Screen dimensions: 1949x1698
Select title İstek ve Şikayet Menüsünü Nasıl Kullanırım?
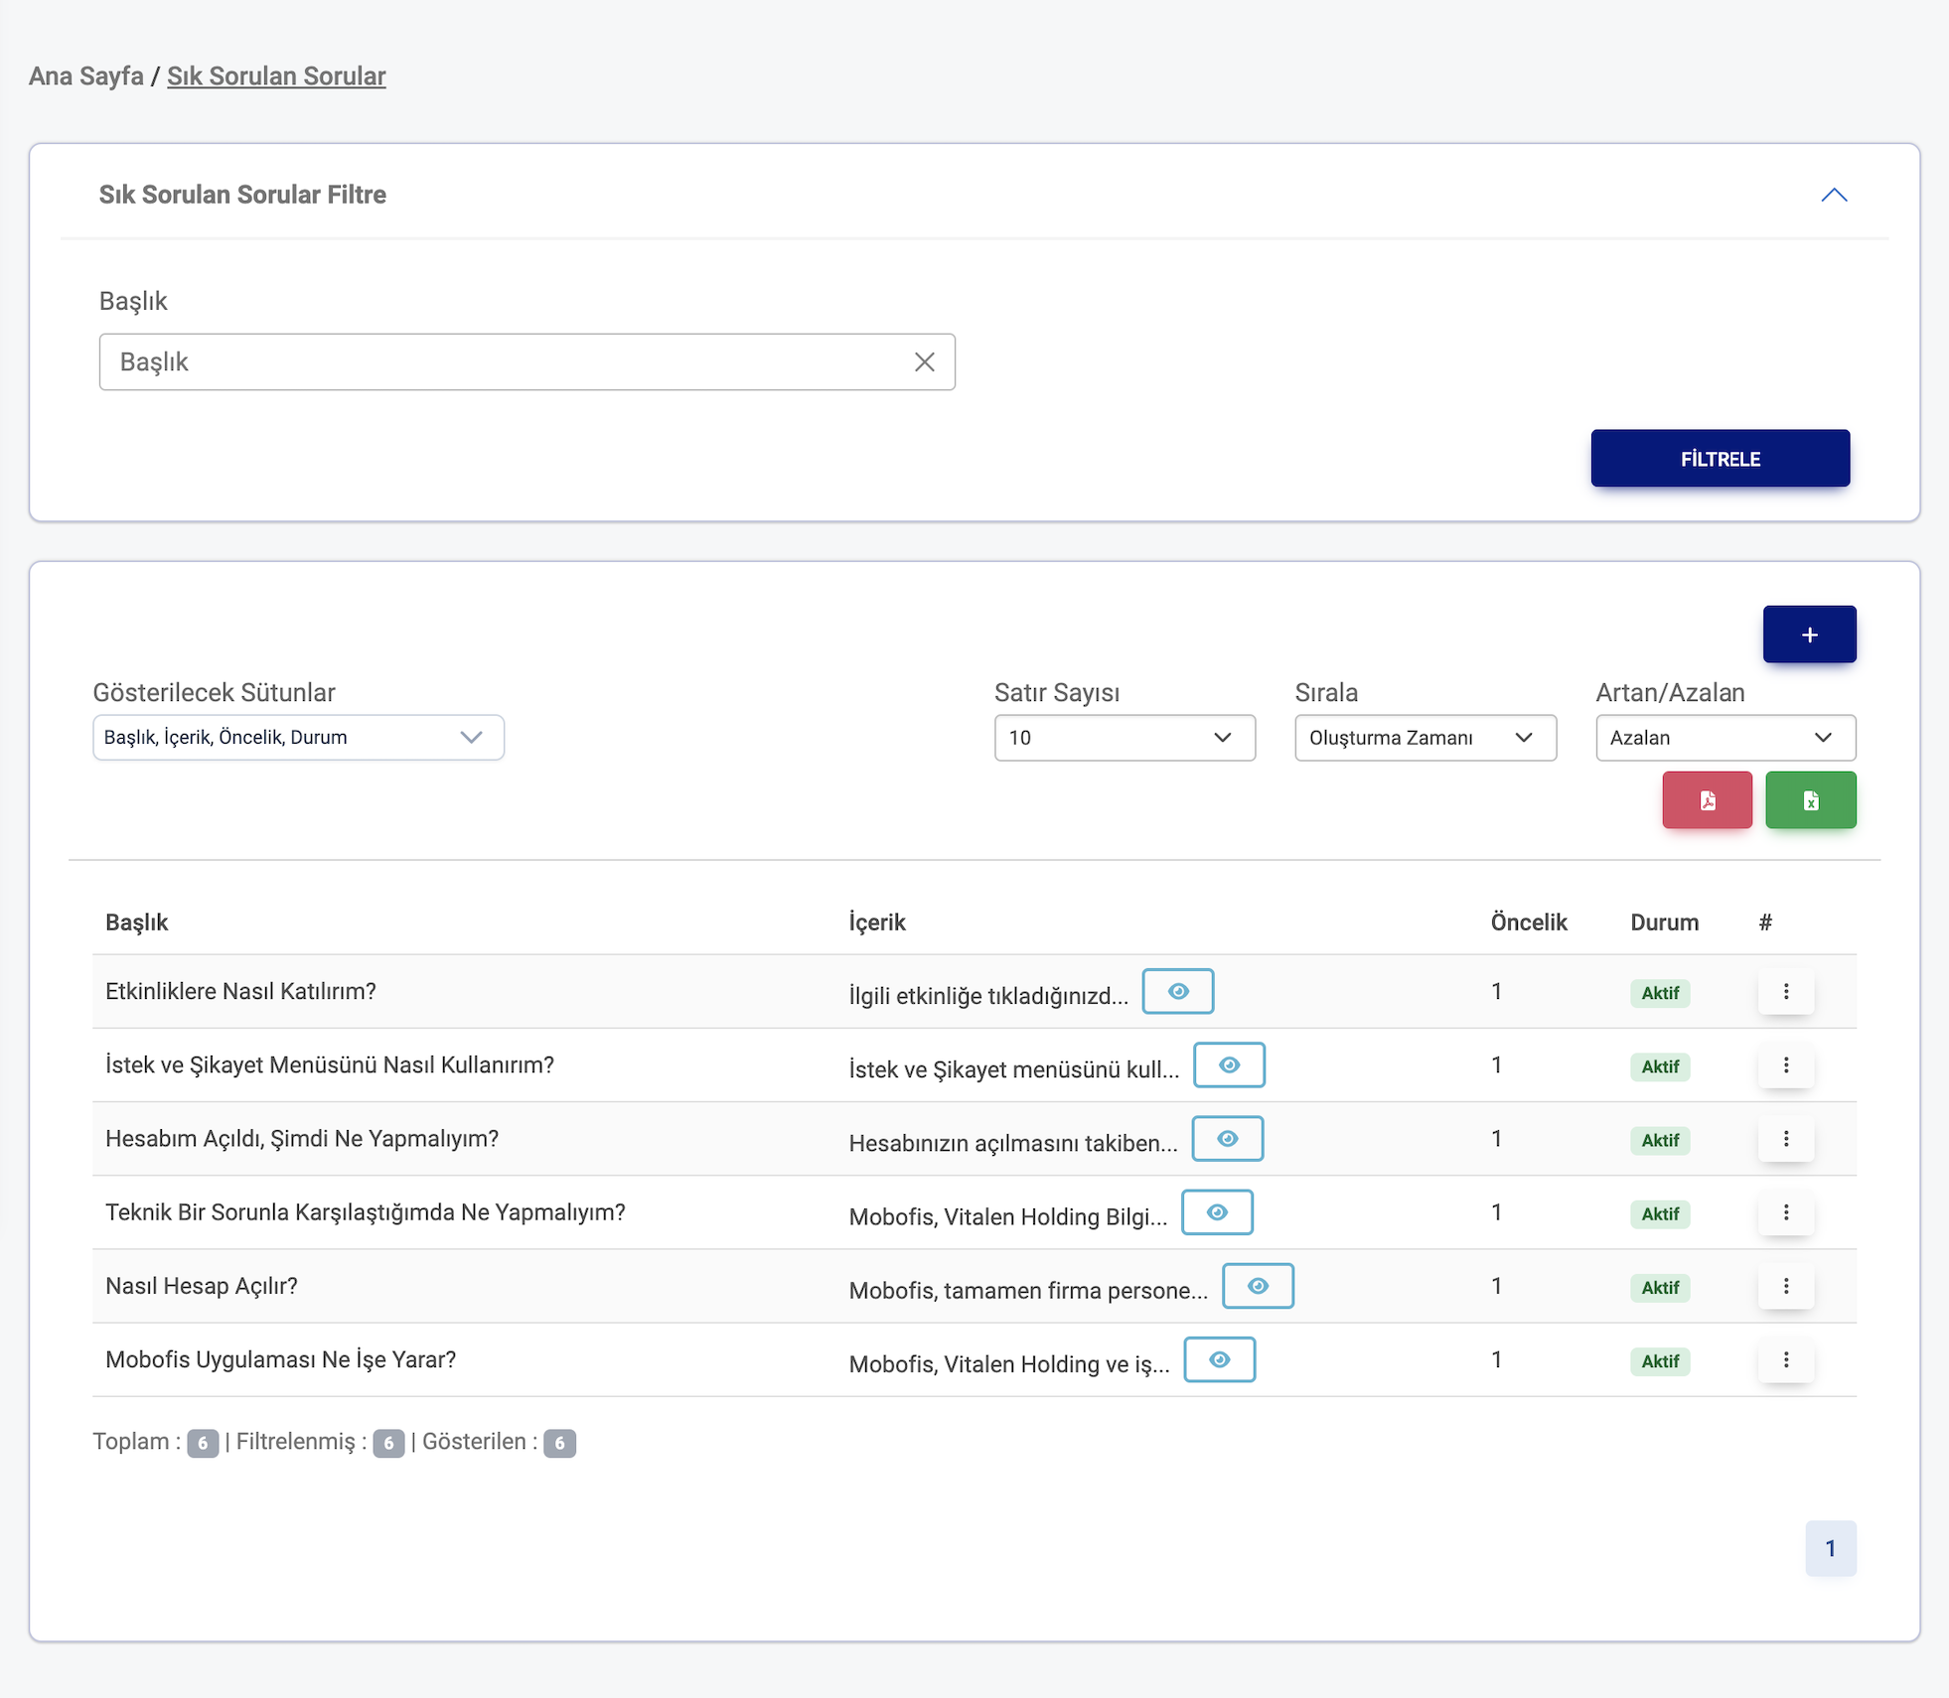330,1064
